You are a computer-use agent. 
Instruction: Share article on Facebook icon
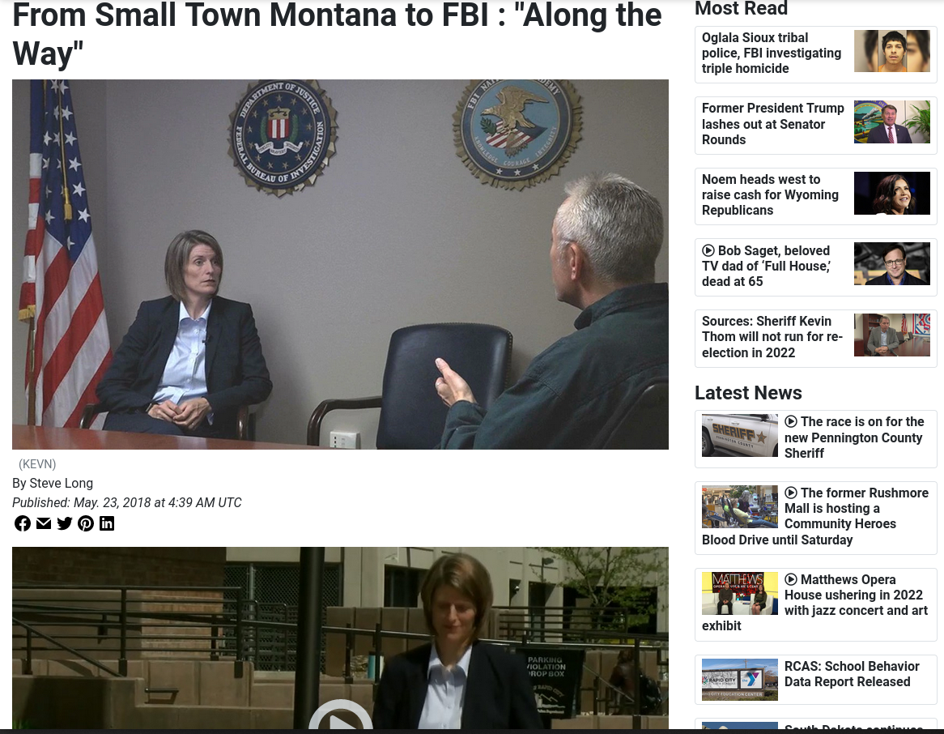(23, 523)
